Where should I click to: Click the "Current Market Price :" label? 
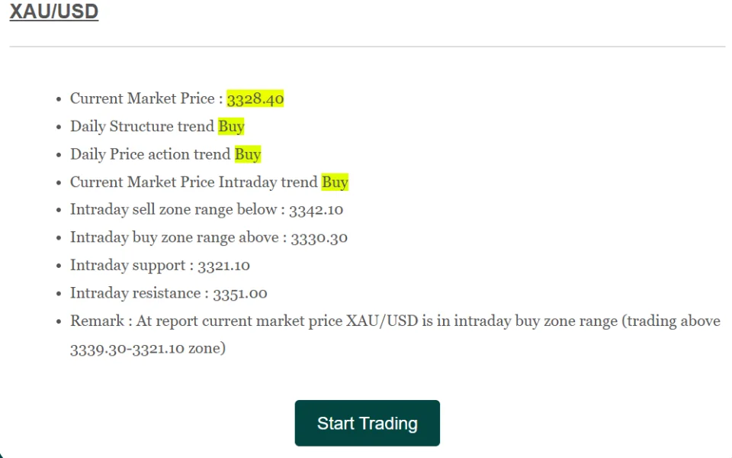[146, 98]
